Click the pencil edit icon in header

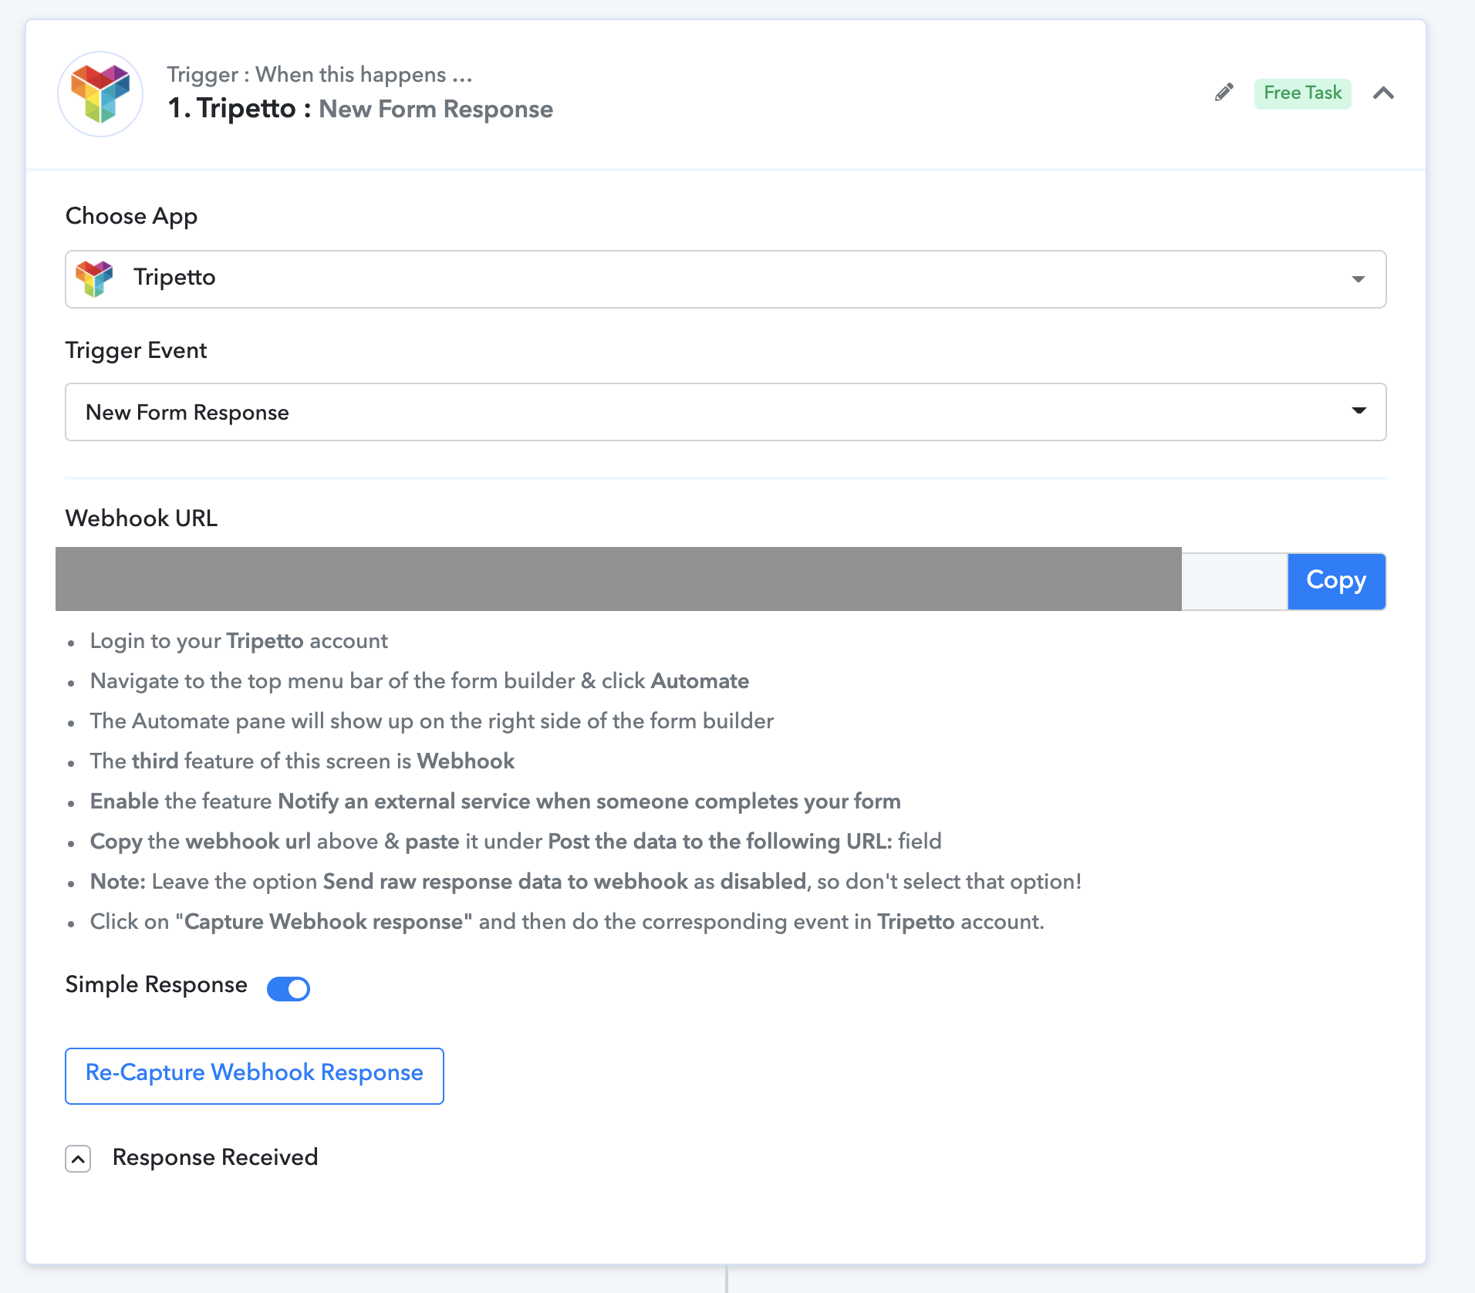(x=1224, y=93)
